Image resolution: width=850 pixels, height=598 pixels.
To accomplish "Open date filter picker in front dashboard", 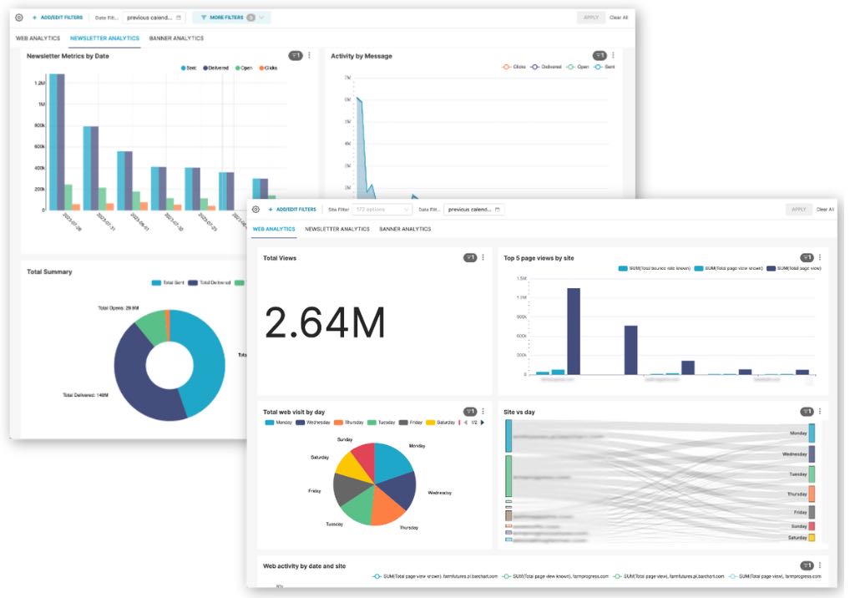I will tap(473, 210).
